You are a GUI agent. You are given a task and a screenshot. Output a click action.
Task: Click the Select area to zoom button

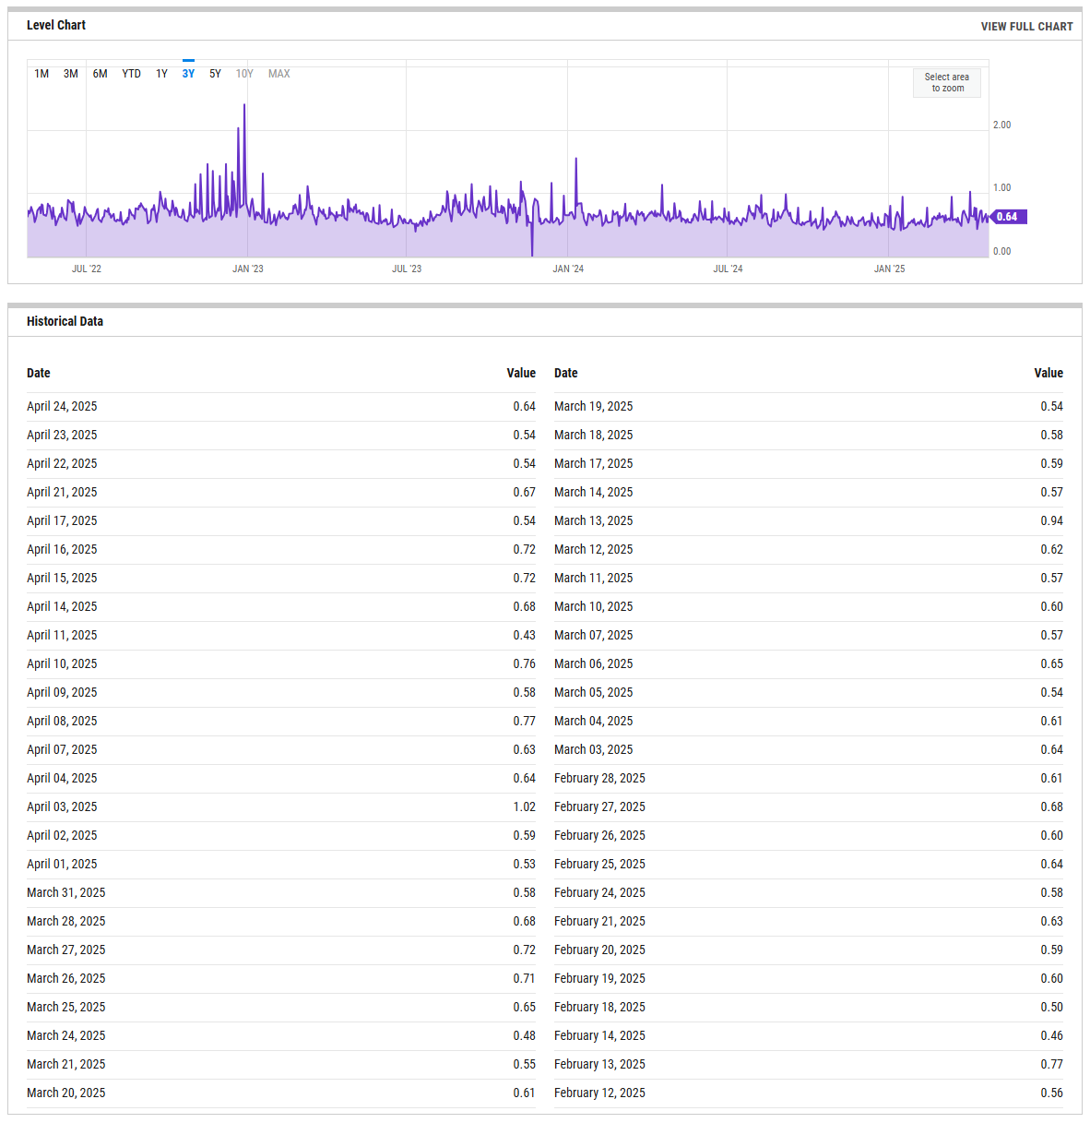pyautogui.click(x=947, y=83)
